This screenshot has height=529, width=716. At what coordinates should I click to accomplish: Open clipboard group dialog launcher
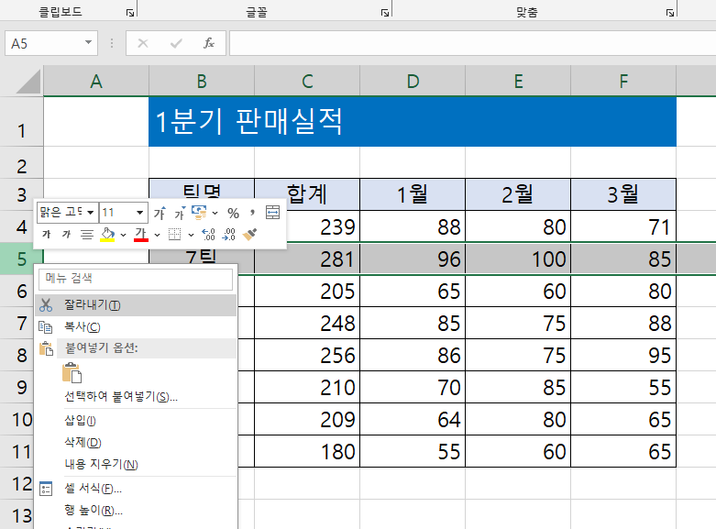[x=130, y=13]
